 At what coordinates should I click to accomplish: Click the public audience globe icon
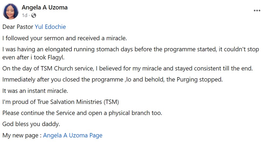point(34,16)
